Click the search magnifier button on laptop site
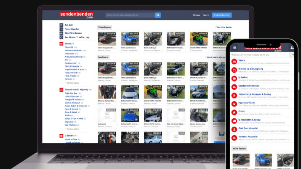301x169 pixels. [x=158, y=15]
